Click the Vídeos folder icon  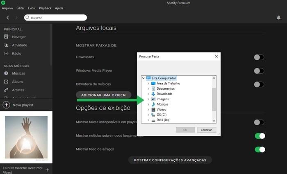tap(153, 110)
